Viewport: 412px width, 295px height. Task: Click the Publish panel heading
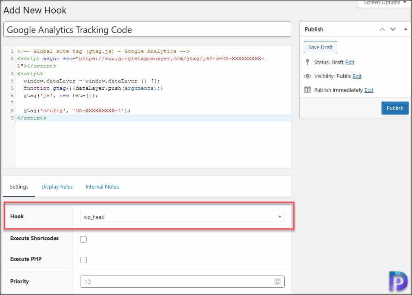pos(314,29)
